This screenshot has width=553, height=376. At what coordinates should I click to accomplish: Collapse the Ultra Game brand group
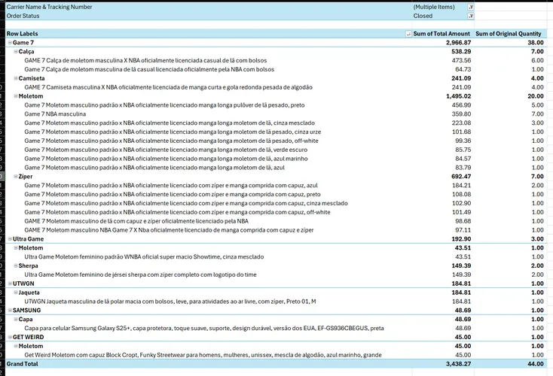coord(10,239)
